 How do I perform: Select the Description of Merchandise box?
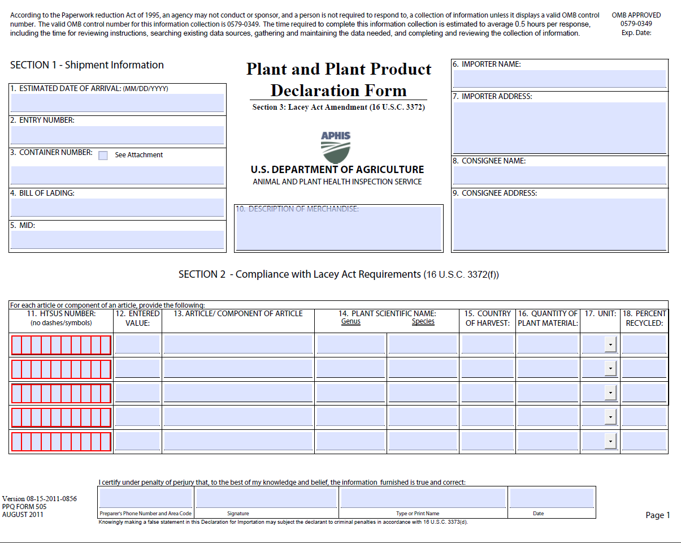[339, 228]
